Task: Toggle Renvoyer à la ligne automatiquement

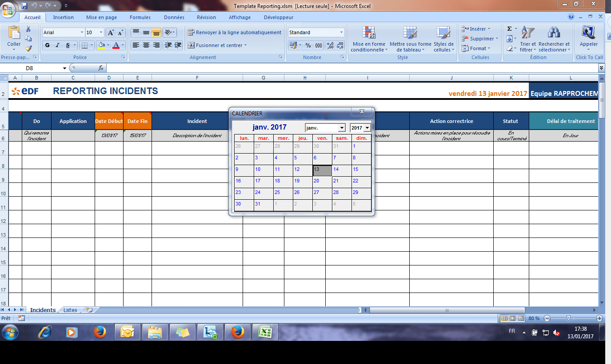Action: tap(235, 32)
